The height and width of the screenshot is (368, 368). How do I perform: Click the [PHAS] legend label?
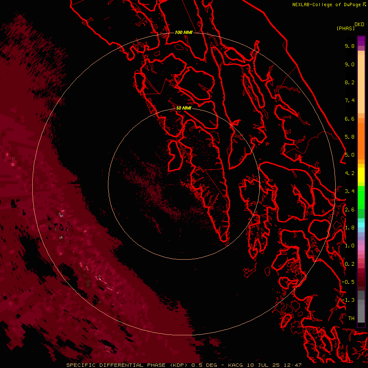point(346,29)
